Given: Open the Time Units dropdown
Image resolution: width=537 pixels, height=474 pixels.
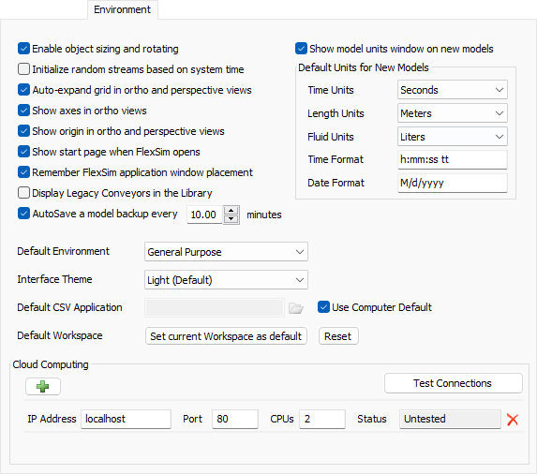Looking at the screenshot, I should (452, 90).
